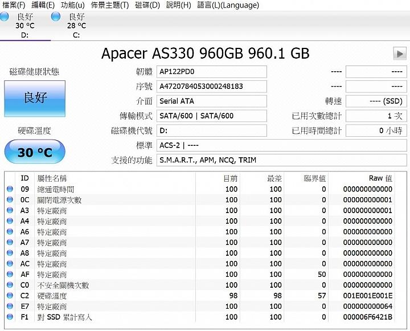Select the 不安全關機次數 attribute row
The width and height of the screenshot is (410, 331).
tap(200, 285)
